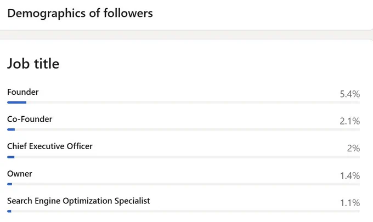The height and width of the screenshot is (222, 373).
Task: Click the gray track of Founder bar
Action: (193, 103)
